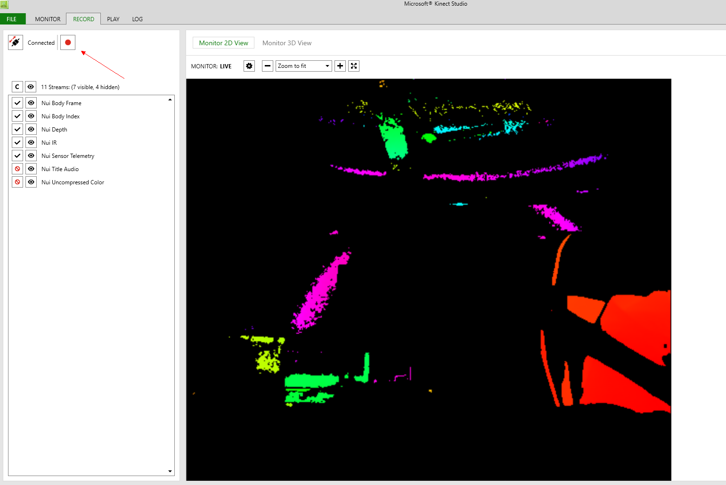Zoom in on the 2D view
726x485 pixels.
(x=340, y=66)
